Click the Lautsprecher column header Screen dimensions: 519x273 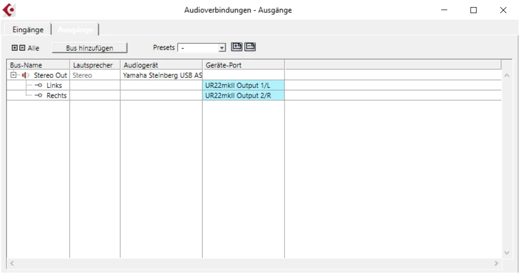95,65
